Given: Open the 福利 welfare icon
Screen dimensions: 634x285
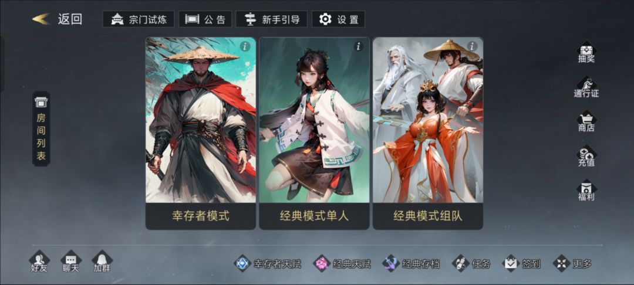Looking at the screenshot, I should (586, 191).
